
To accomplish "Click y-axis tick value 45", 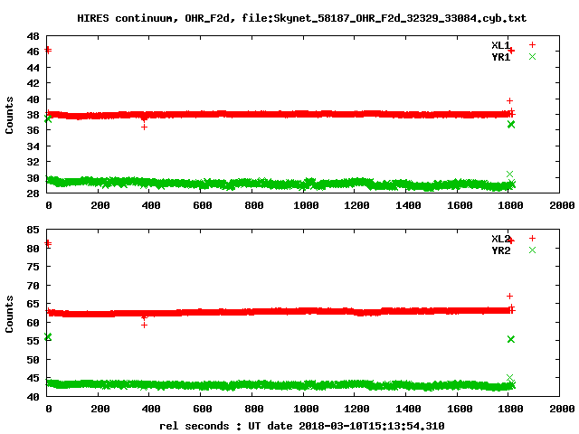I will click(33, 378).
